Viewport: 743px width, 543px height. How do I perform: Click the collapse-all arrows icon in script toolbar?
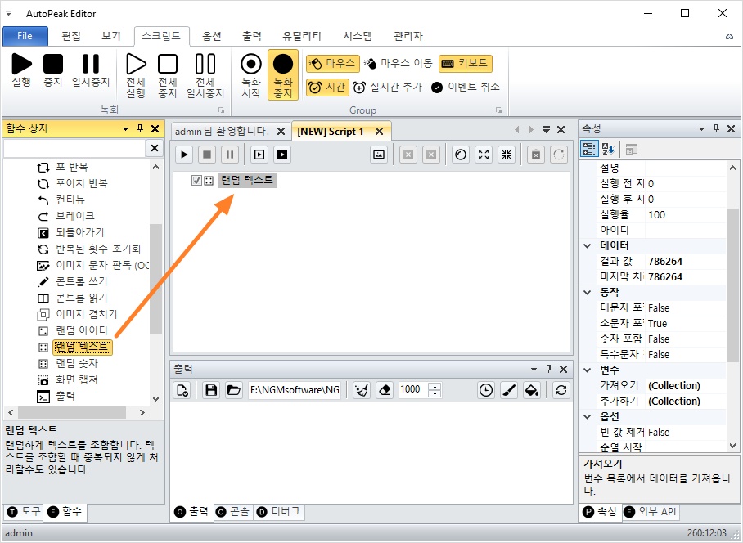point(507,155)
